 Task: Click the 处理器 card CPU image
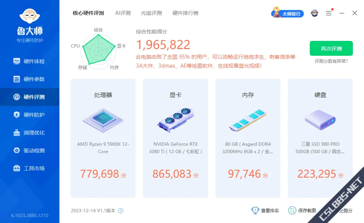(103, 120)
